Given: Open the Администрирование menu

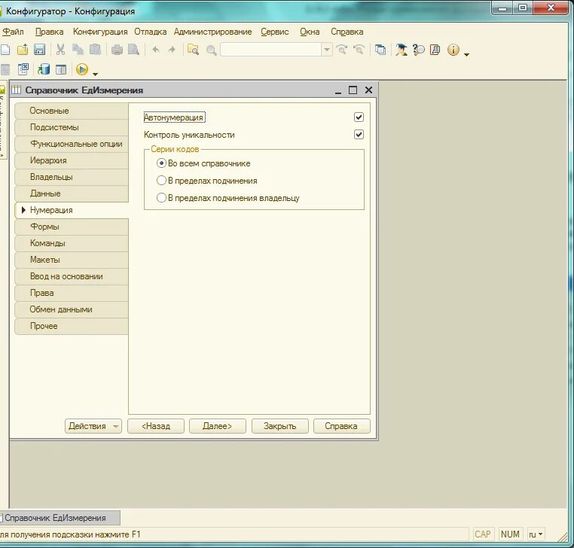Looking at the screenshot, I should (x=212, y=32).
